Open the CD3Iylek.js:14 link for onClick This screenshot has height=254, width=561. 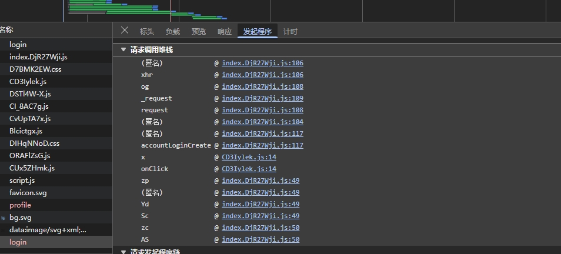(x=249, y=169)
